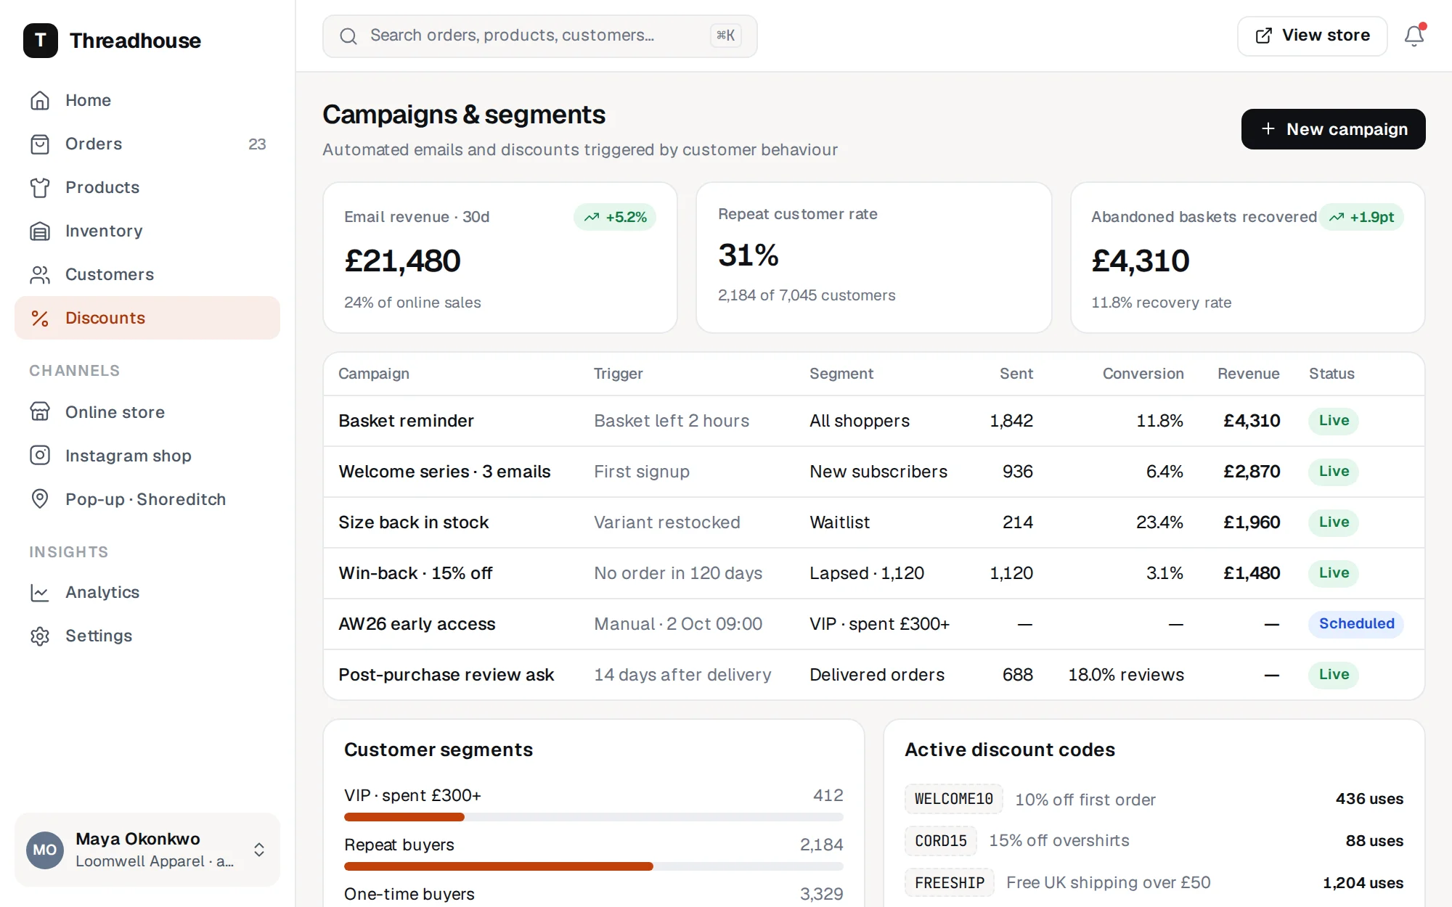
Task: Expand the Maya Okonkwo account switcher
Action: (x=259, y=850)
